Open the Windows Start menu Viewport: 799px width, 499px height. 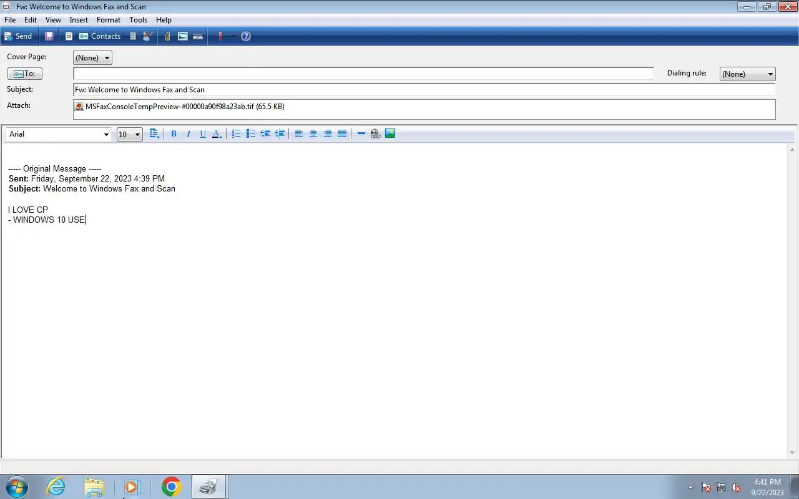(16, 487)
